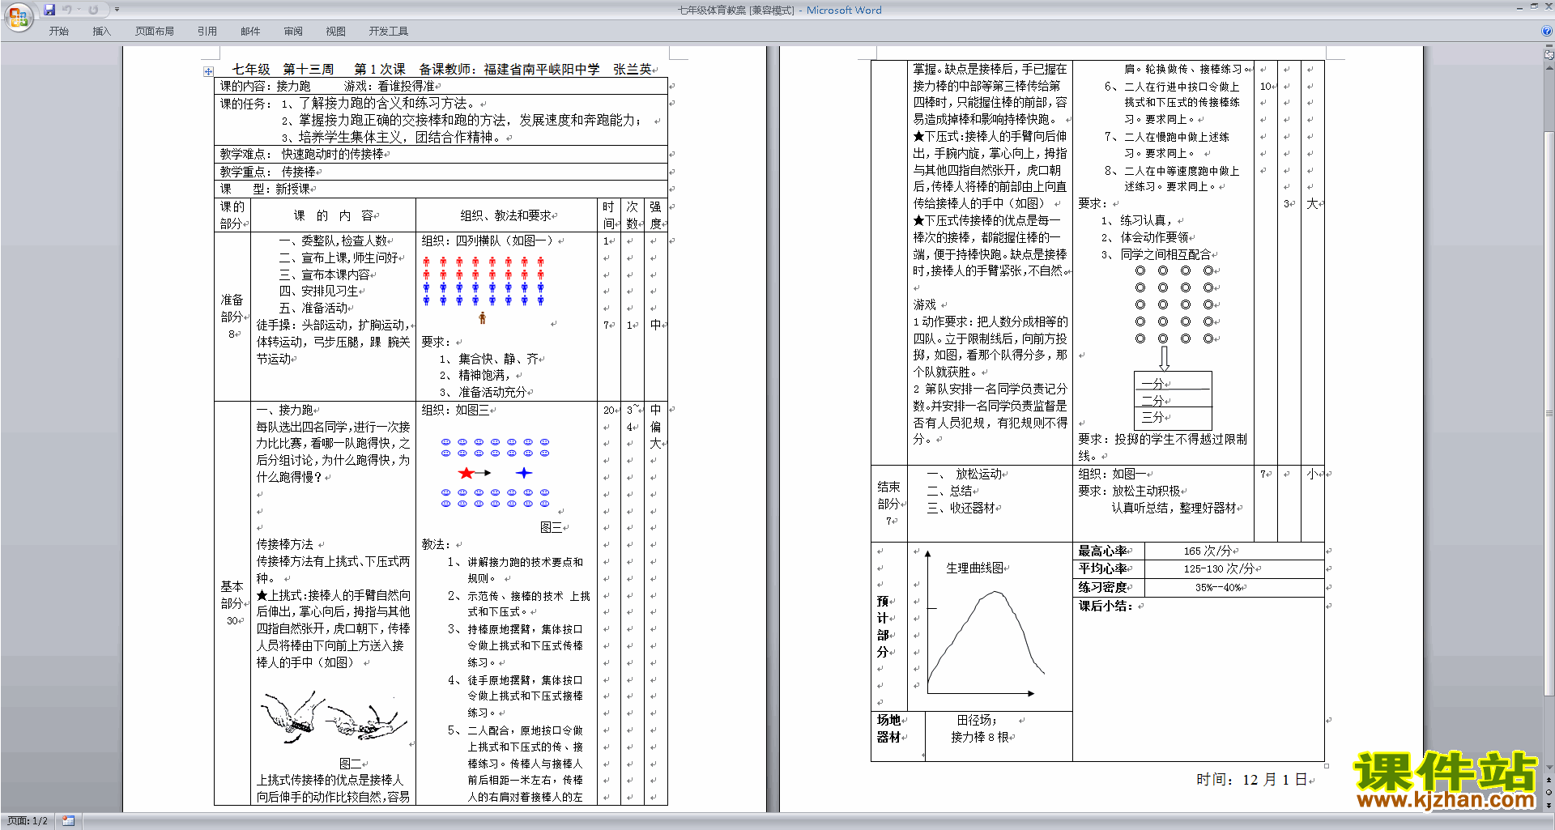Click the macro recording icon in status bar
The width and height of the screenshot is (1555, 830).
tap(69, 821)
